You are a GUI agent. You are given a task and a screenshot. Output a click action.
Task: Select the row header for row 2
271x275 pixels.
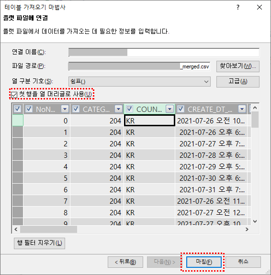pyautogui.click(x=18, y=143)
